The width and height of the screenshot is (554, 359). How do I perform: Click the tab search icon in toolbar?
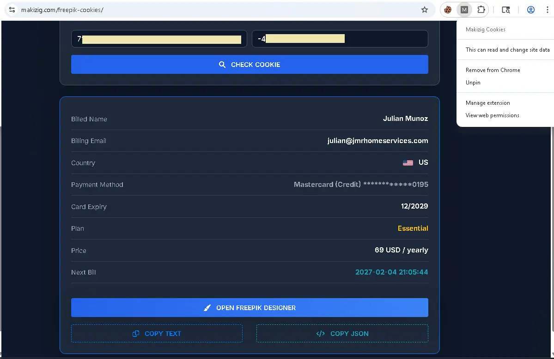(506, 10)
